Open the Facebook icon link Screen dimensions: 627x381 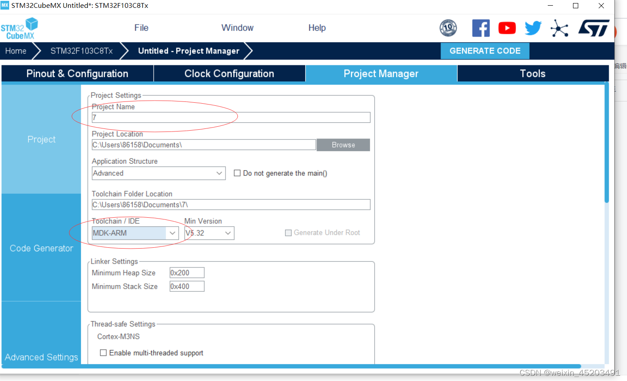coord(481,28)
